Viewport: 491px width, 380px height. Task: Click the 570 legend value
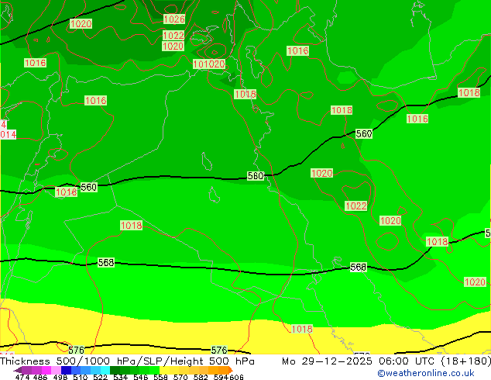pyautogui.click(x=180, y=377)
